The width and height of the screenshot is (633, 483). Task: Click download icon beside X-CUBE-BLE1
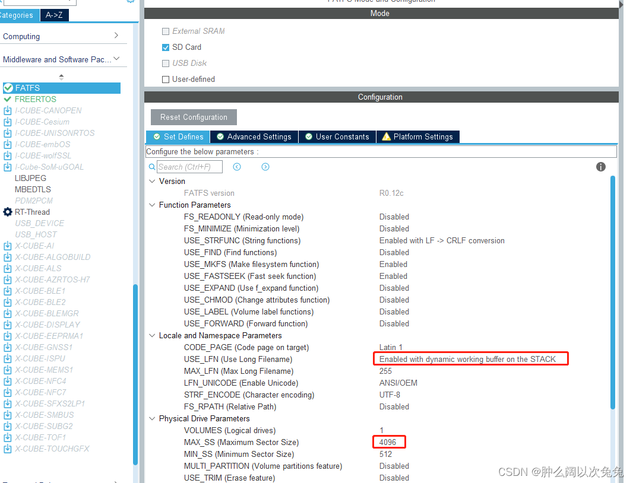[x=7, y=291]
